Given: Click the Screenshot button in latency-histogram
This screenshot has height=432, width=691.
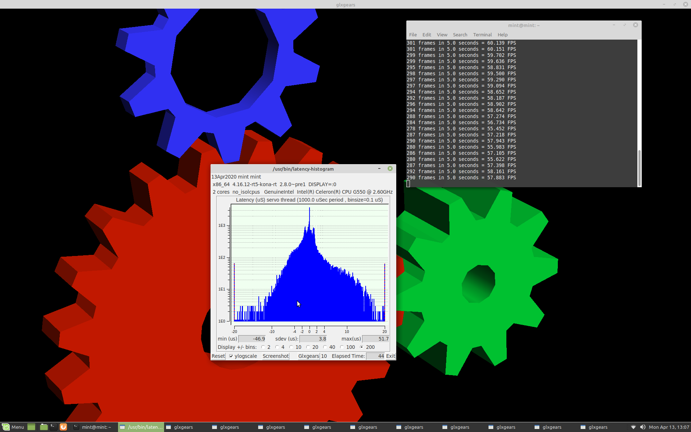Looking at the screenshot, I should [276, 356].
